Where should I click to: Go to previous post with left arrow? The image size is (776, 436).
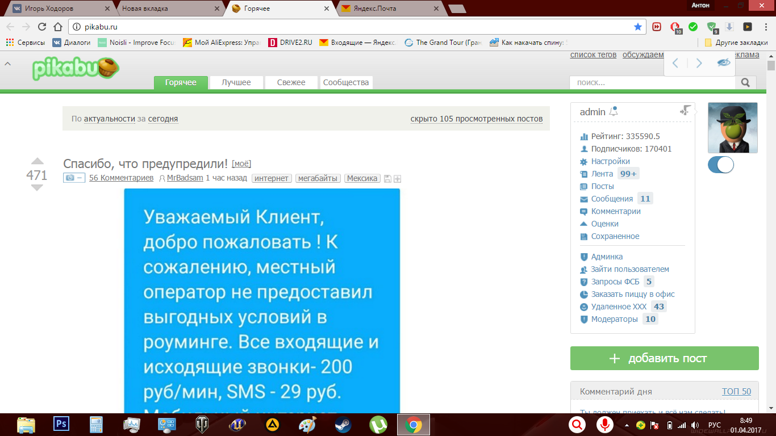click(x=675, y=63)
